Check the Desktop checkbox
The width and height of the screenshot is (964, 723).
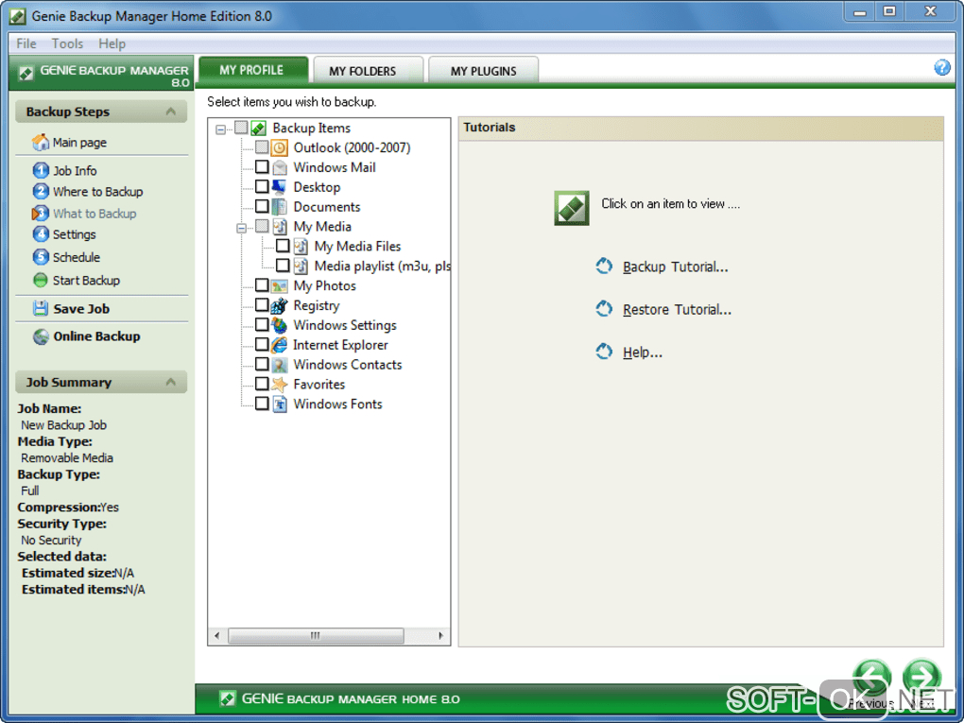pyautogui.click(x=262, y=186)
